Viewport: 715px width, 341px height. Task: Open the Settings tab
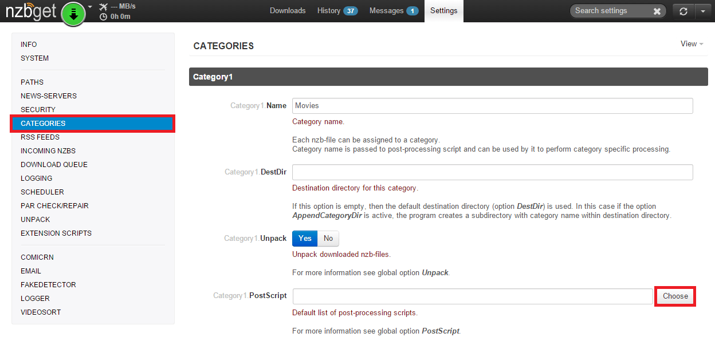(444, 11)
